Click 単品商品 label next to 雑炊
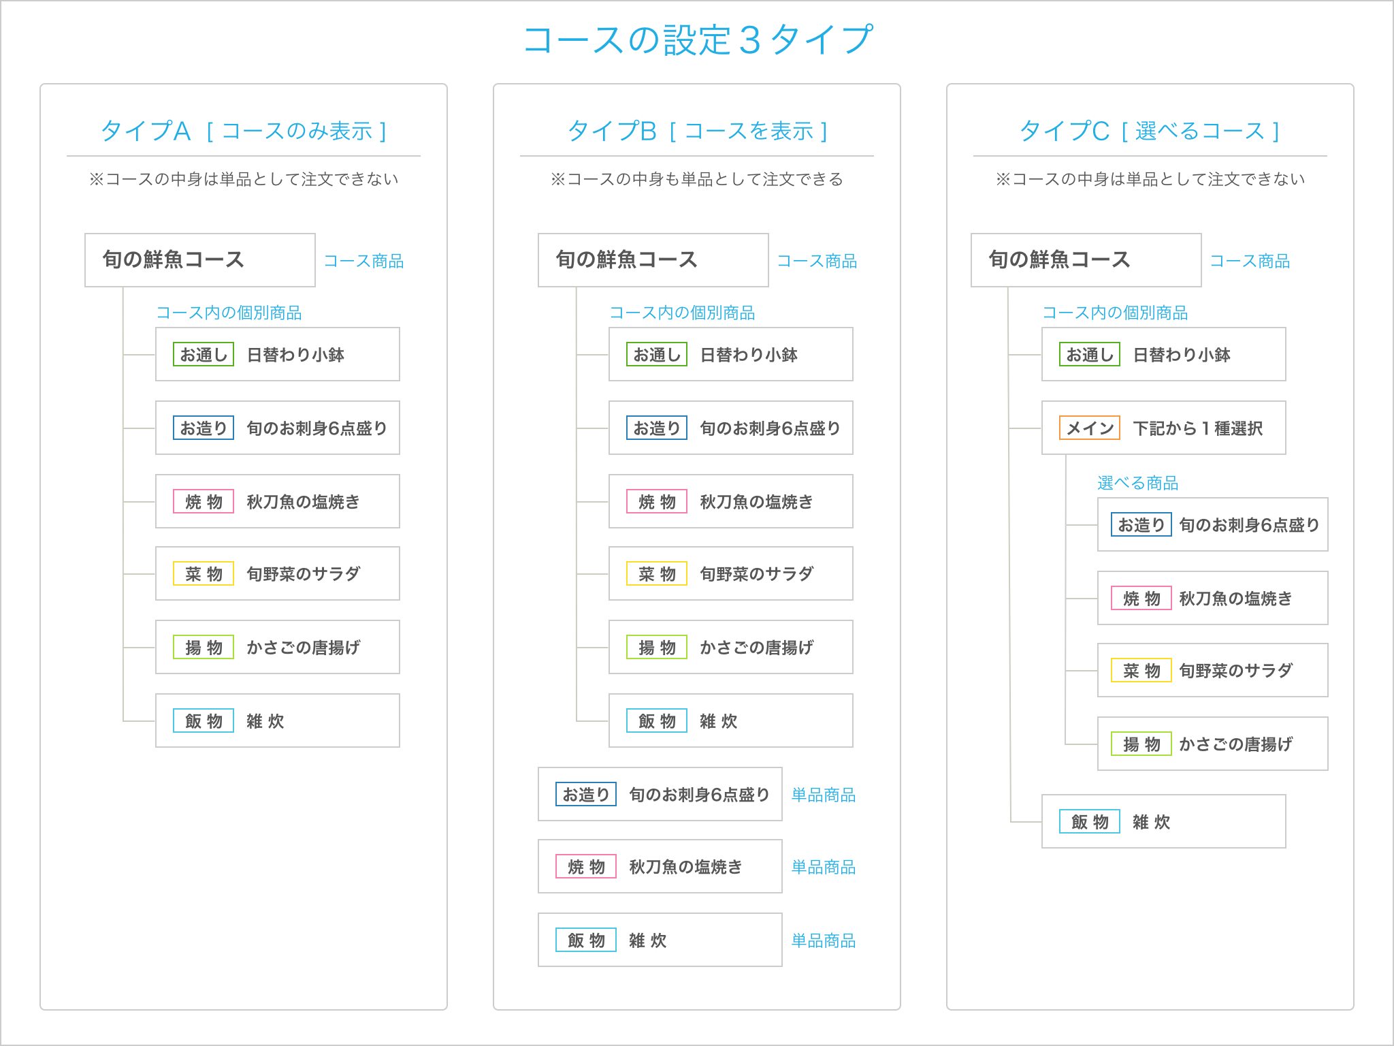 pos(824,940)
